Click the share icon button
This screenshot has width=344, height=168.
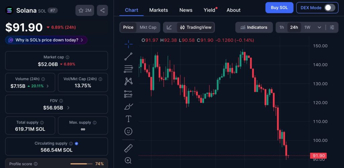(x=102, y=10)
